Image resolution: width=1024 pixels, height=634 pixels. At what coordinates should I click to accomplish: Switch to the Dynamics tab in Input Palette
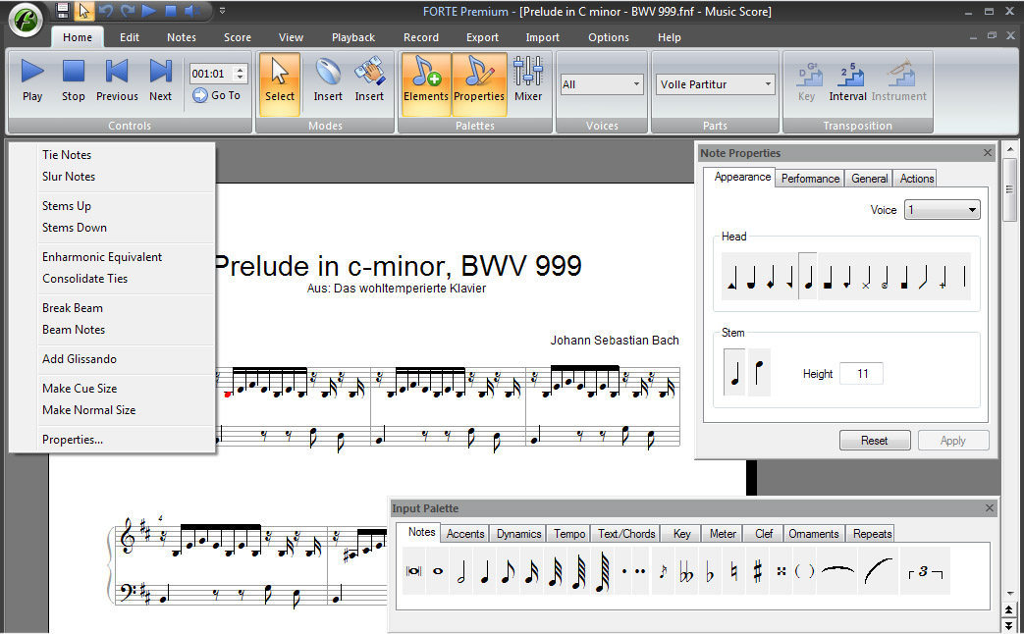click(x=518, y=534)
